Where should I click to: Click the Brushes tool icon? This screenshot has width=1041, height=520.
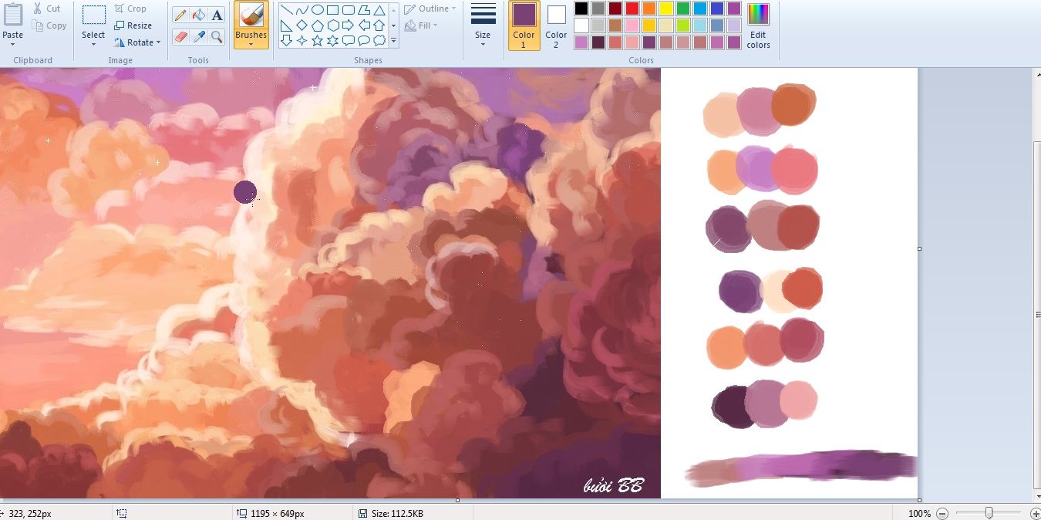(x=251, y=15)
